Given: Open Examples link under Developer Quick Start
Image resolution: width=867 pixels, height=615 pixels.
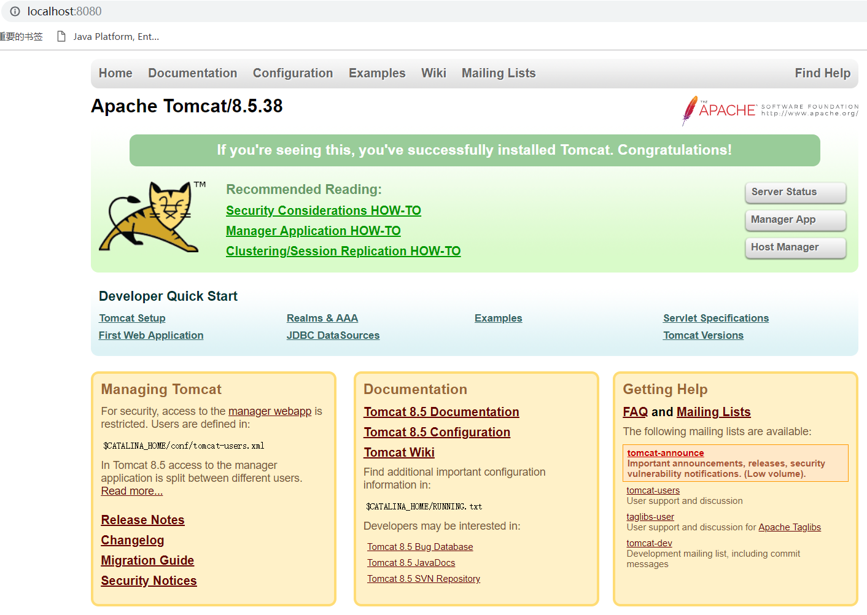Looking at the screenshot, I should [499, 318].
